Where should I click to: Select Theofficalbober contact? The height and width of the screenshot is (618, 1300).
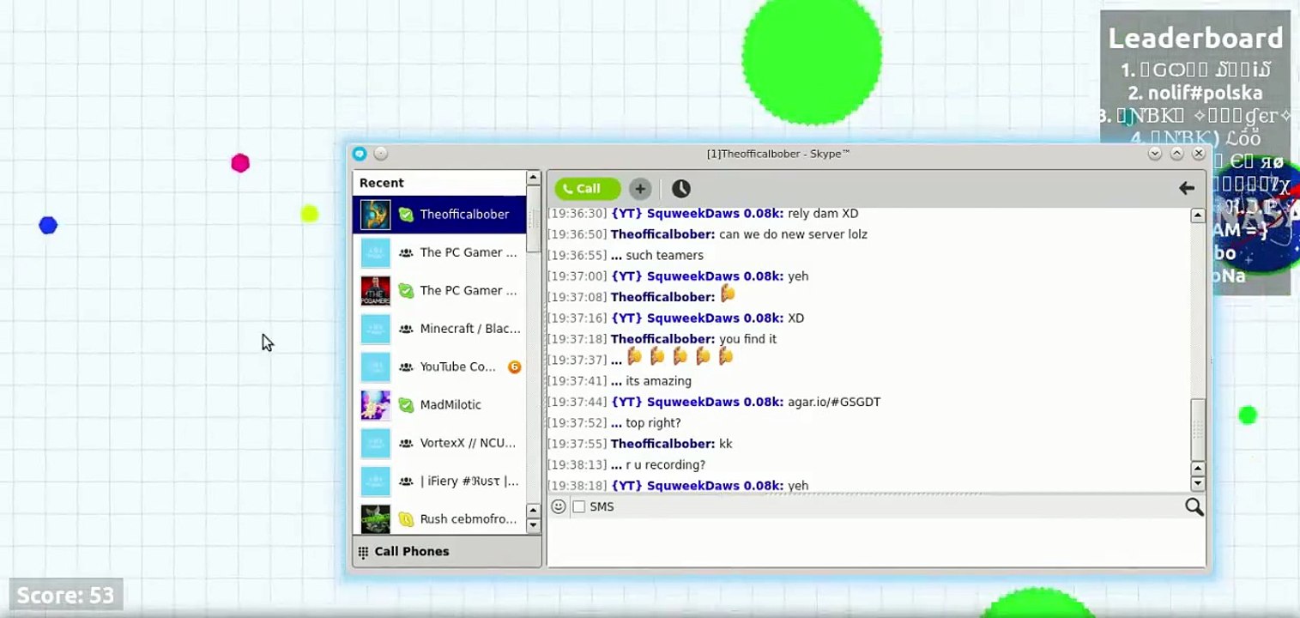click(x=439, y=215)
